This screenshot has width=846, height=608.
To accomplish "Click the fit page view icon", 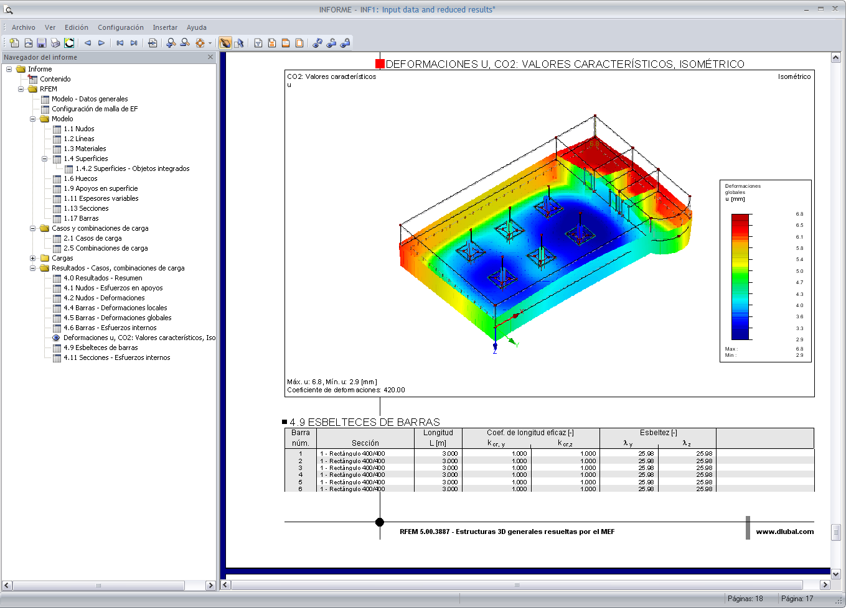I will tap(200, 43).
